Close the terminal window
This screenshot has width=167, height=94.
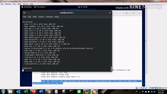click(110, 13)
